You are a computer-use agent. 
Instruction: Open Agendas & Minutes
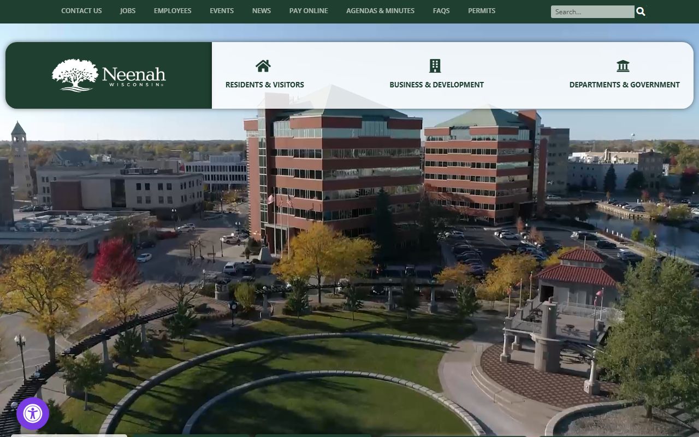pos(380,11)
